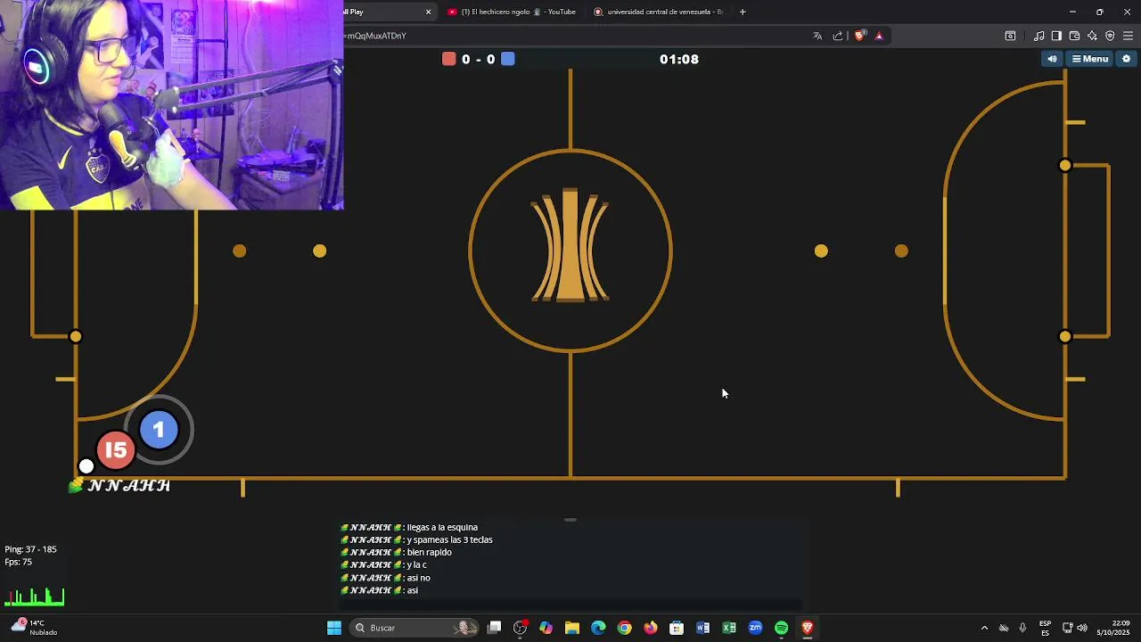Screen dimensions: 1141x642
Task: Open Brave playlist music note icon
Action: tap(1039, 36)
